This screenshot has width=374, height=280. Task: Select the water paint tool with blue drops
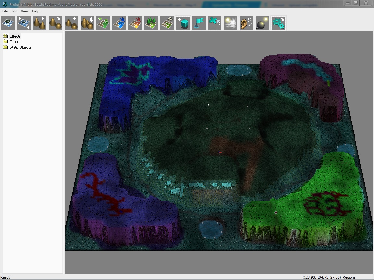click(119, 23)
